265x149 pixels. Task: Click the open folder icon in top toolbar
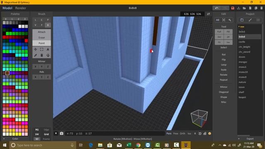(244, 8)
